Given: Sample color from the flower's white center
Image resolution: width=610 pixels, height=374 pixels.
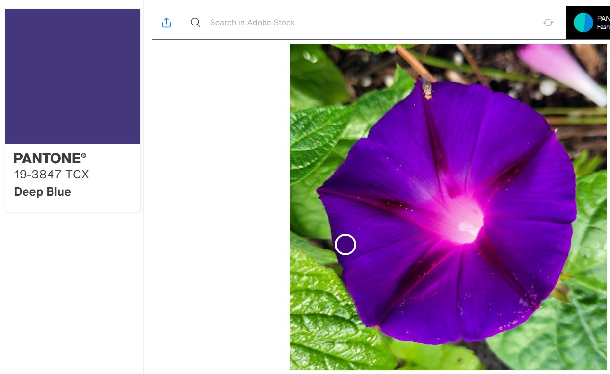Looking at the screenshot, I should click(x=464, y=225).
